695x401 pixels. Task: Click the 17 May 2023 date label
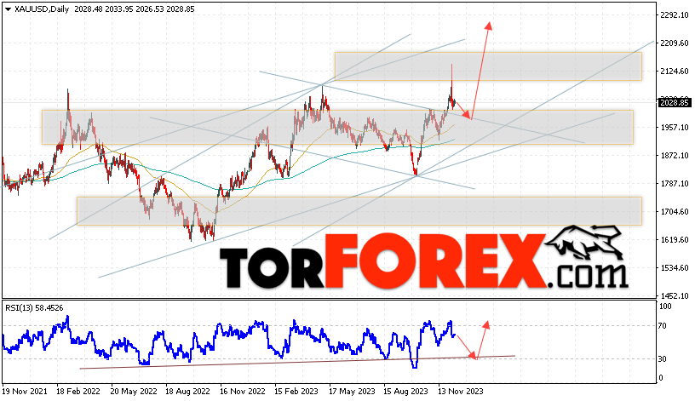352,392
